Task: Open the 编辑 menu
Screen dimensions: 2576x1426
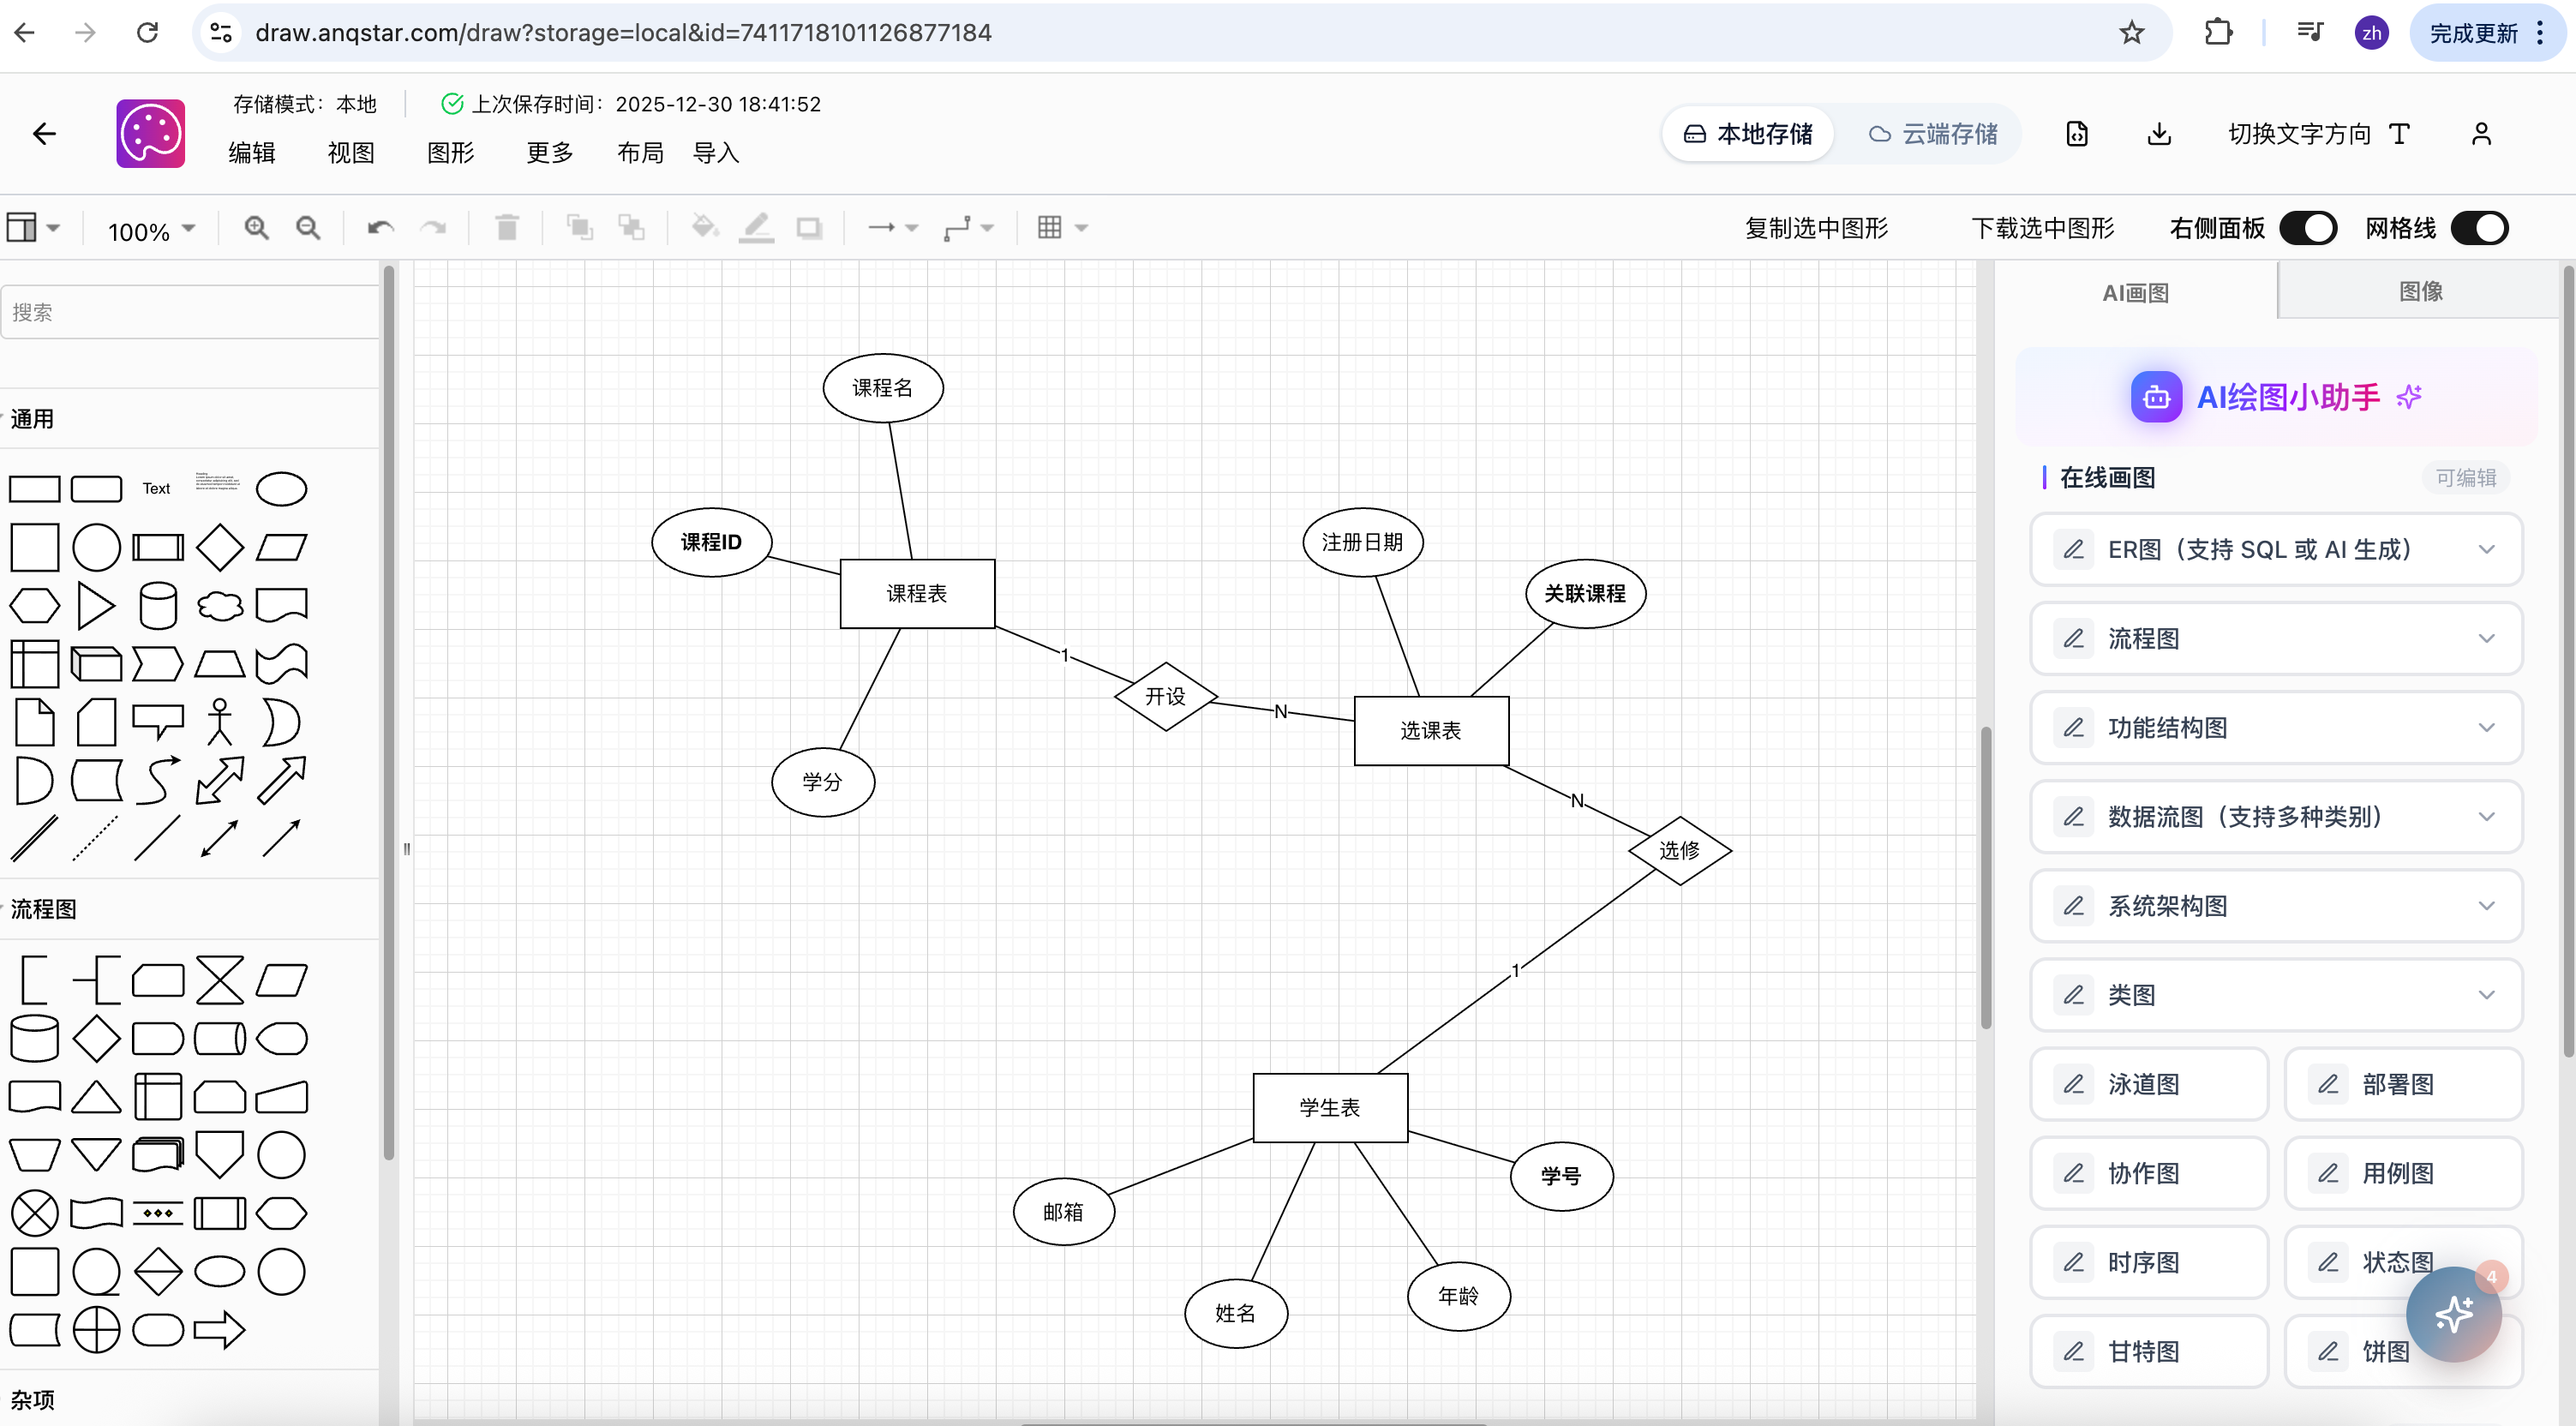Action: pyautogui.click(x=251, y=153)
